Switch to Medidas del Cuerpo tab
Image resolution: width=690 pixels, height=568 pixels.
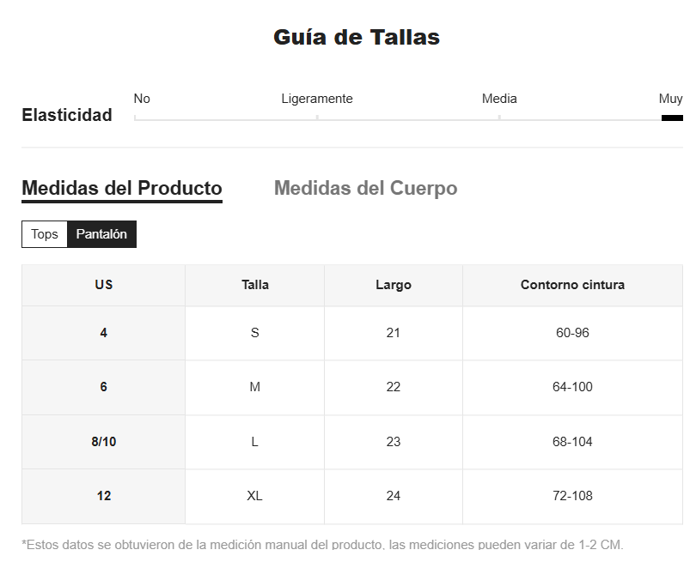coord(366,188)
